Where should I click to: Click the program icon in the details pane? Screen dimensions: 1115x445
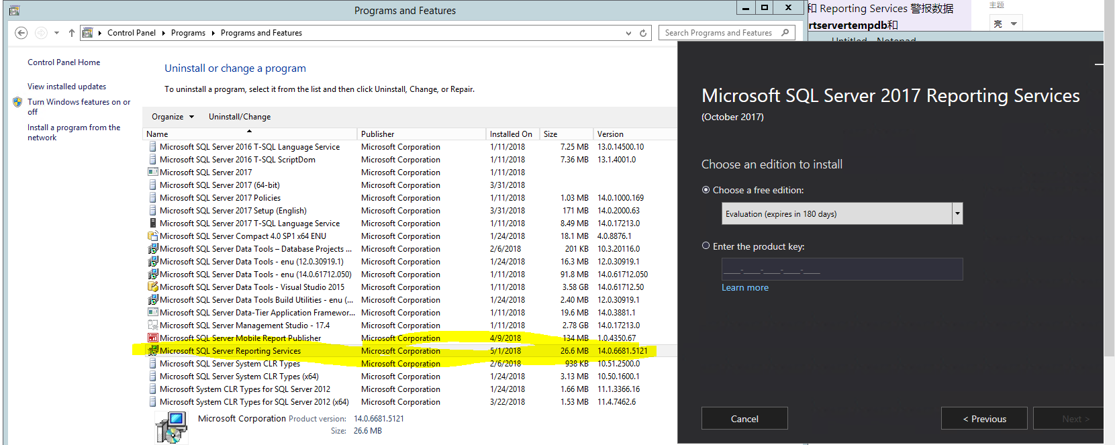[171, 428]
